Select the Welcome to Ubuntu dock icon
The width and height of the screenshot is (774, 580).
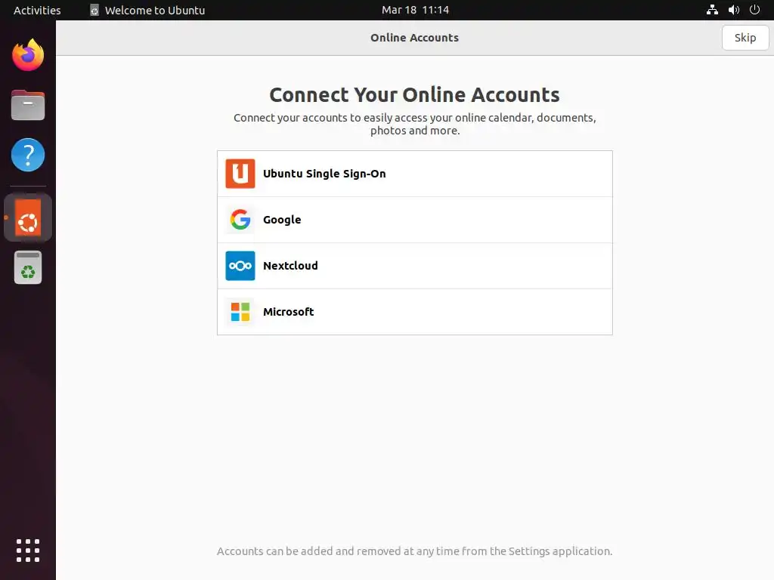(28, 217)
